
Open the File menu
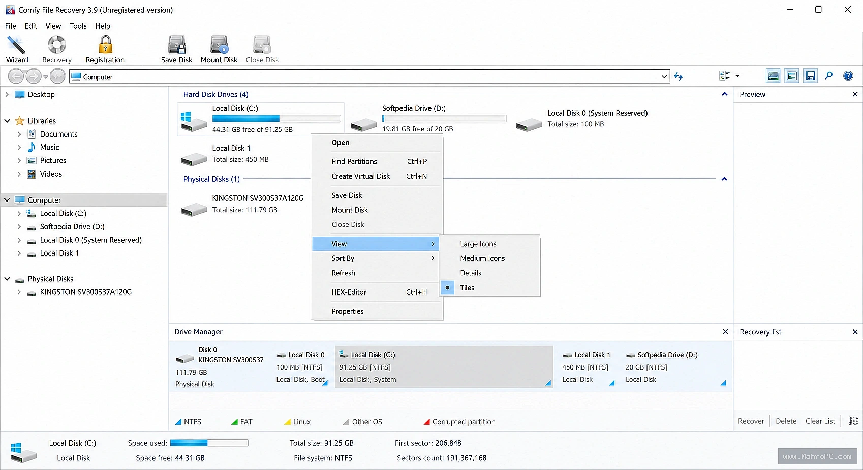point(11,26)
